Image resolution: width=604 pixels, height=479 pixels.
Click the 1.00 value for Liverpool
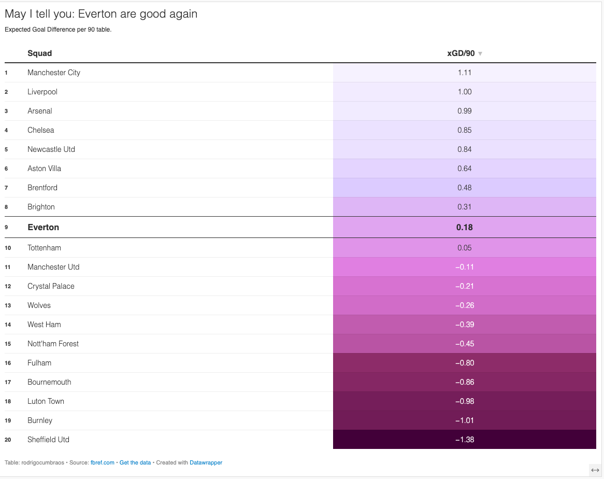pos(465,92)
